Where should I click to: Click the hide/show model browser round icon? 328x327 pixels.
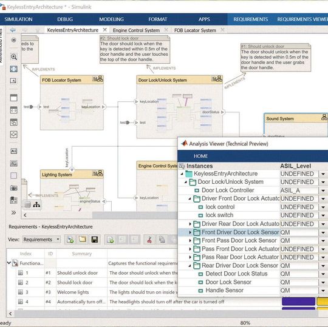coord(14,39)
